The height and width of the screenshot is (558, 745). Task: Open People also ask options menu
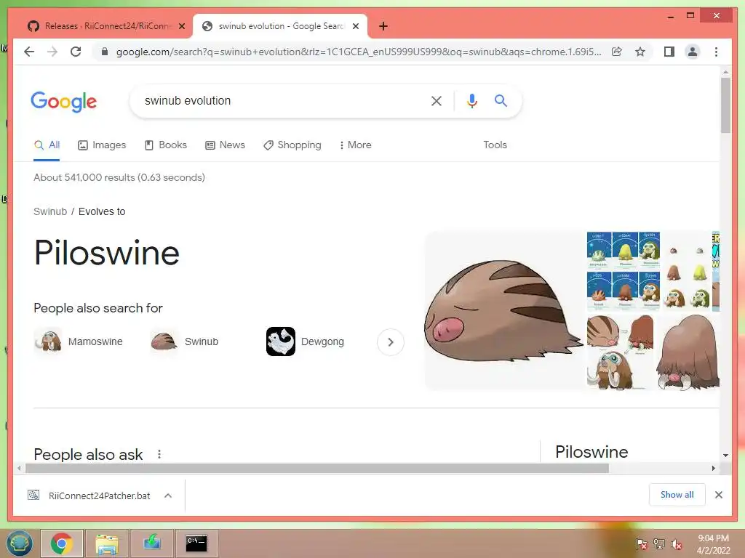159,455
